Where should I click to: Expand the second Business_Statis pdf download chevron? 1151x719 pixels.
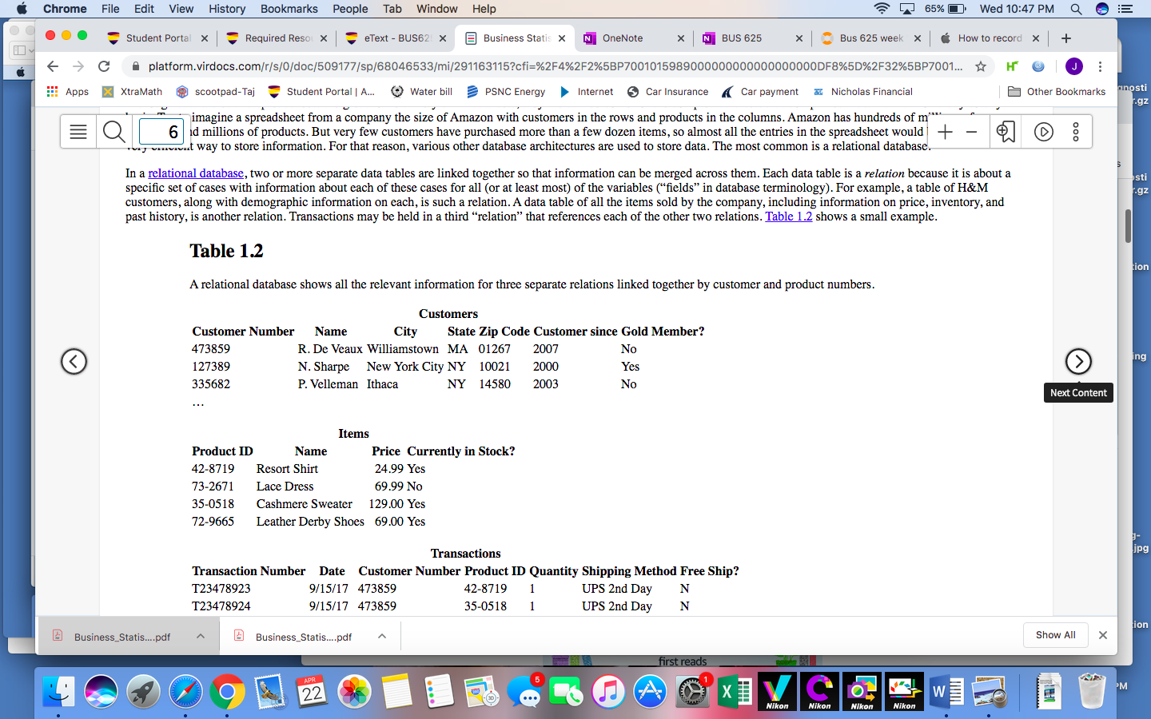point(382,636)
